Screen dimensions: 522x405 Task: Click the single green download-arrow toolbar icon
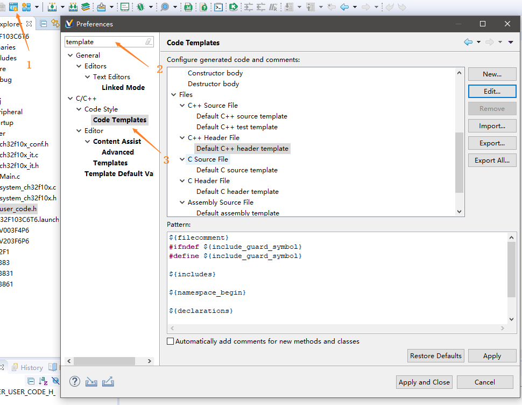click(52, 6)
